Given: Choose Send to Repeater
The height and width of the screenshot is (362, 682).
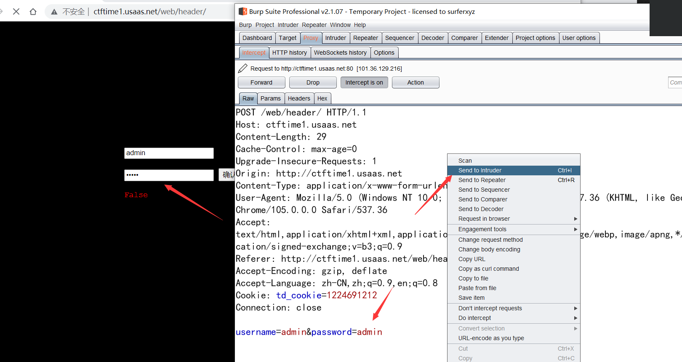Looking at the screenshot, I should pyautogui.click(x=514, y=180).
